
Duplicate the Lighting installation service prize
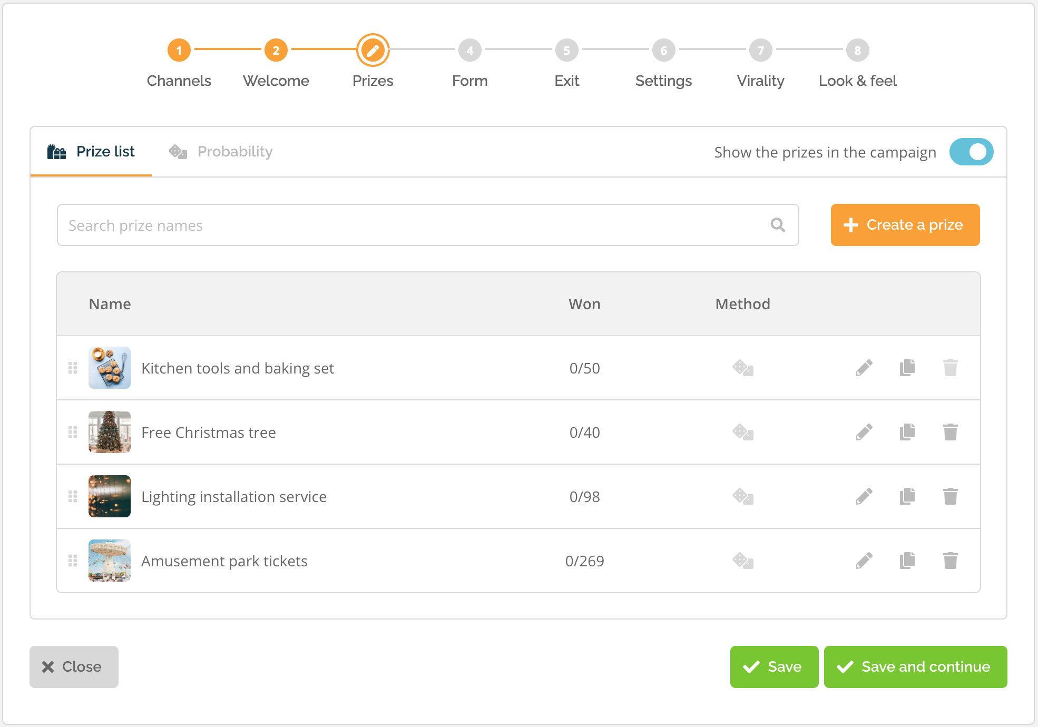click(x=907, y=496)
